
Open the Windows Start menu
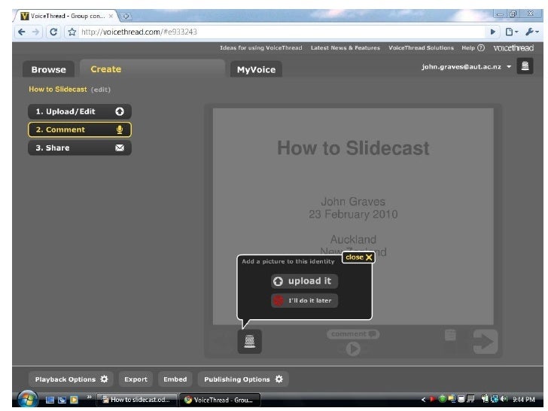click(28, 400)
